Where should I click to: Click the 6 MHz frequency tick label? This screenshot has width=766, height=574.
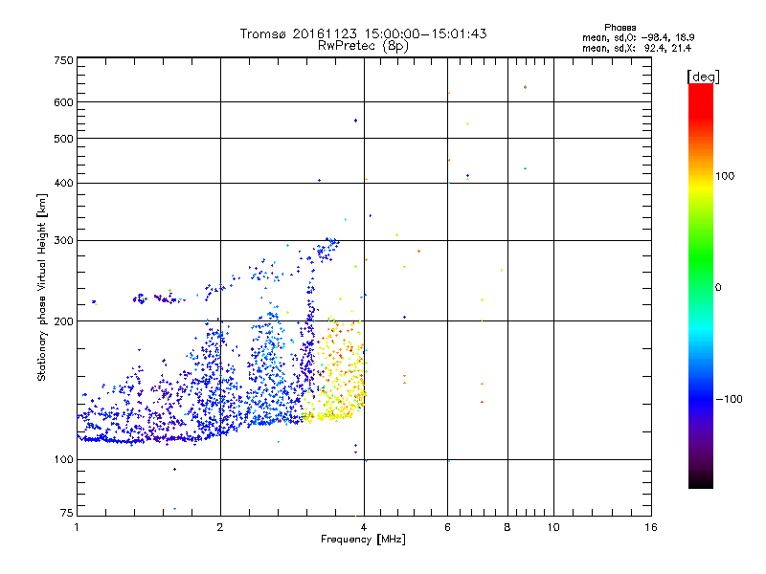click(447, 527)
